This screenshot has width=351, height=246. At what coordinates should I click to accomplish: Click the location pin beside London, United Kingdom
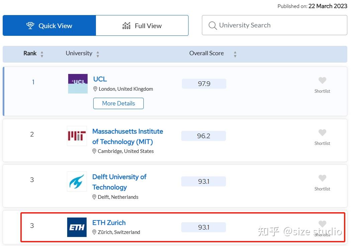[95, 89]
